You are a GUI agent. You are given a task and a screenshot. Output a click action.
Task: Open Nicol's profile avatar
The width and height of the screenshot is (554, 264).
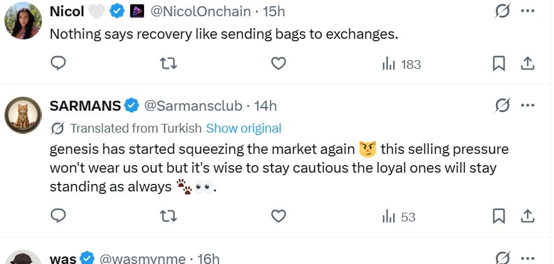[x=23, y=21]
